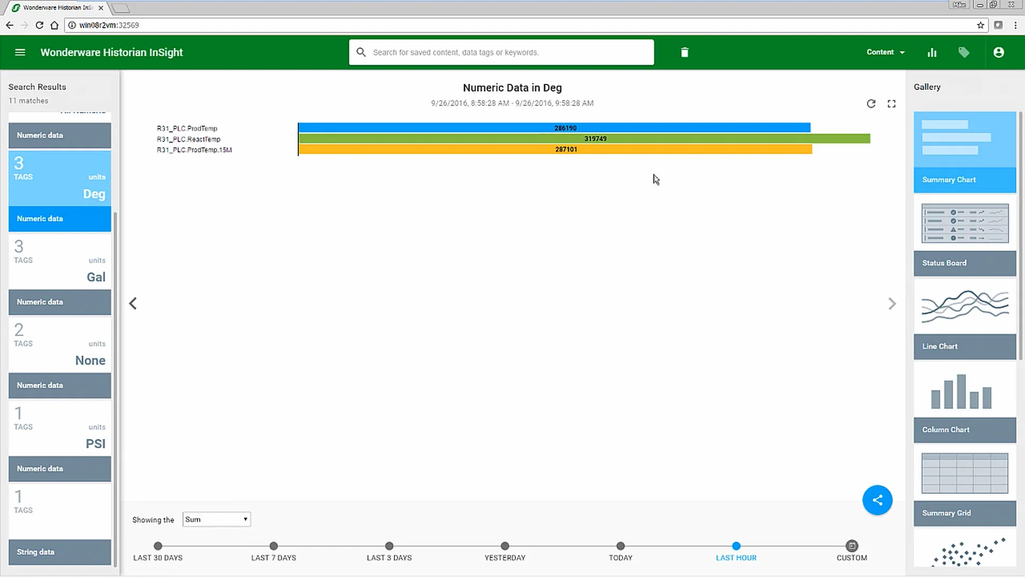The height and width of the screenshot is (577, 1025).
Task: Select the Yesterday time range
Action: point(504,546)
